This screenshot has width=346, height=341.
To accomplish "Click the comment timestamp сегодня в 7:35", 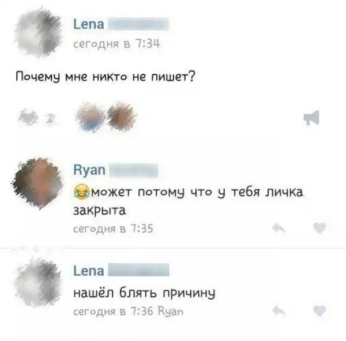I will point(113,228).
